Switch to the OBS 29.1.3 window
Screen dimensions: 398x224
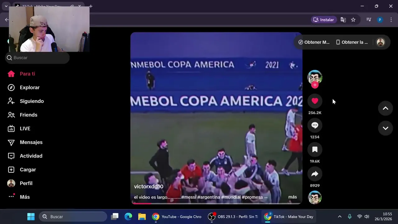233,217
